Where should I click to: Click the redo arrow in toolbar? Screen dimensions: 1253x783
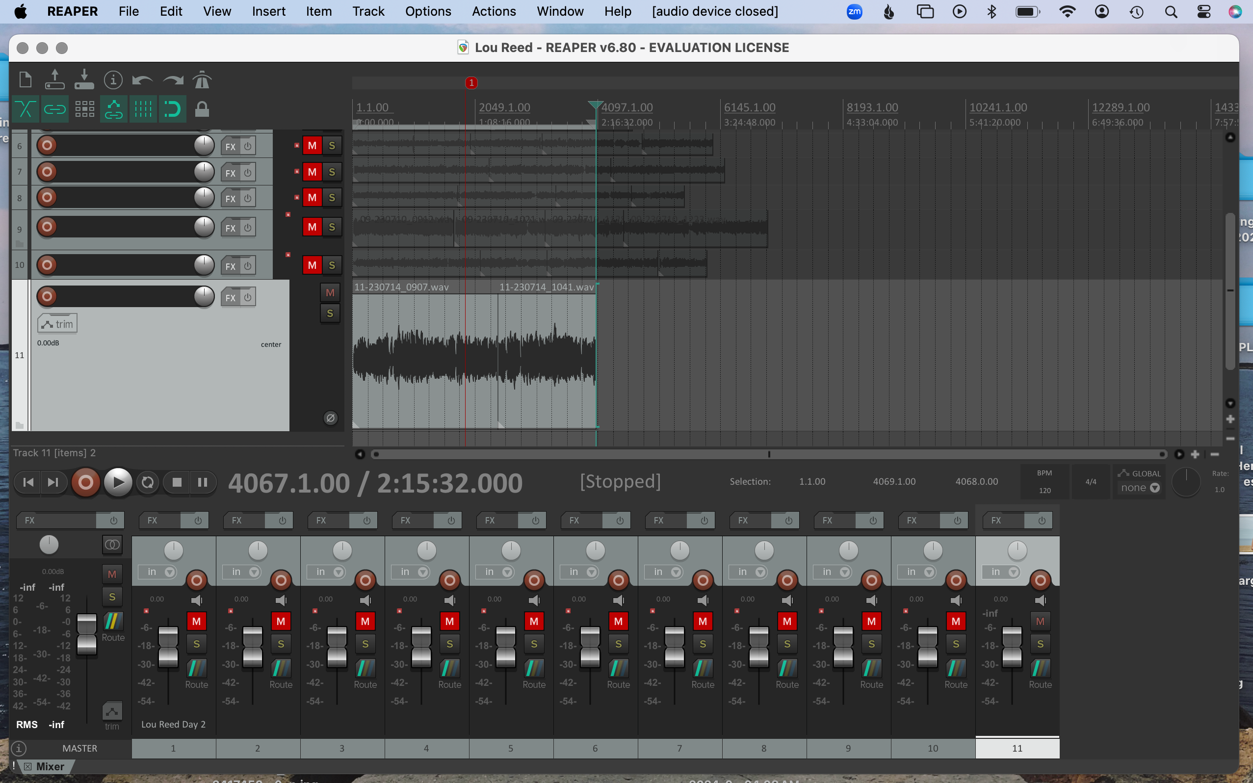pyautogui.click(x=173, y=80)
